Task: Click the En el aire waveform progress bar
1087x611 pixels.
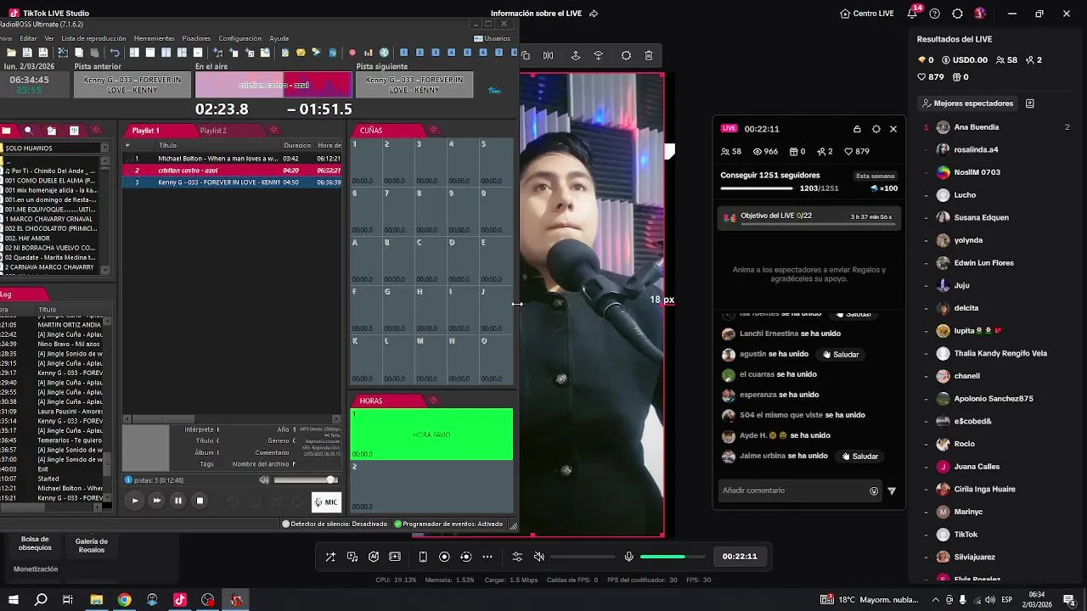Action: (x=273, y=85)
